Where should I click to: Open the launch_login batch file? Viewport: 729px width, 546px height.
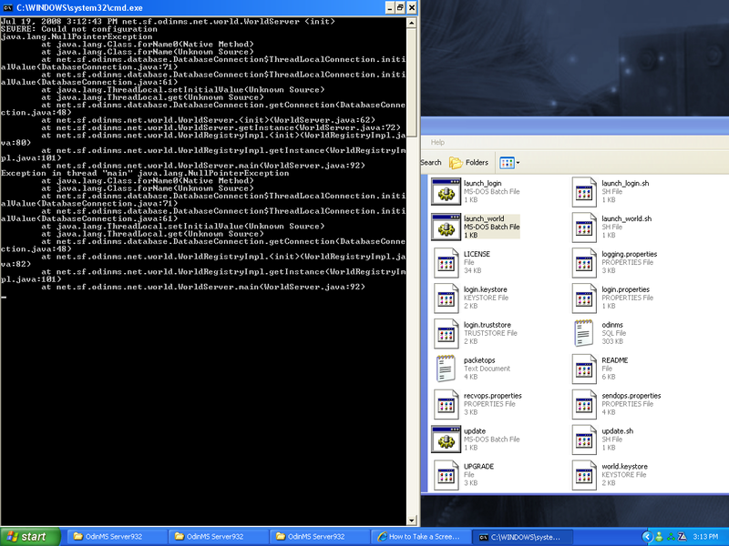(447, 193)
